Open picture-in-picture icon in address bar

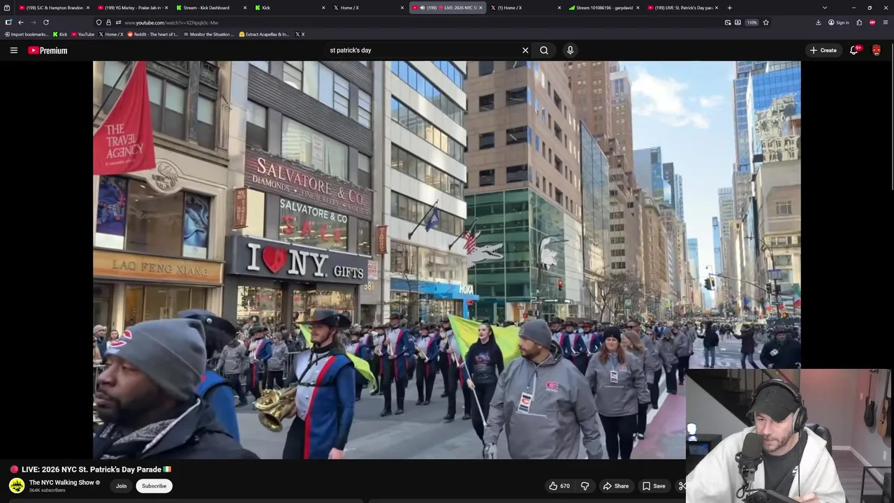click(728, 22)
